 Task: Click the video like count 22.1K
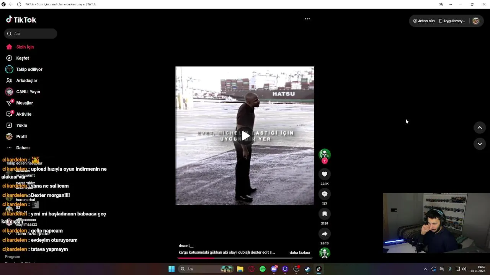point(325,184)
